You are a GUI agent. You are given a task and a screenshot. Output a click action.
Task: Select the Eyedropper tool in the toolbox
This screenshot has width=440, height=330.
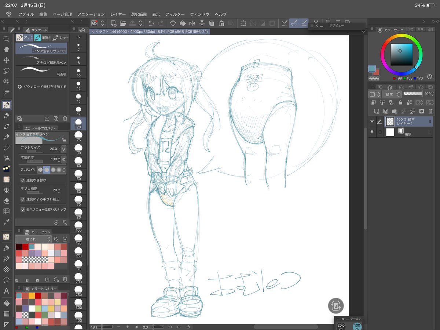(x=6, y=222)
